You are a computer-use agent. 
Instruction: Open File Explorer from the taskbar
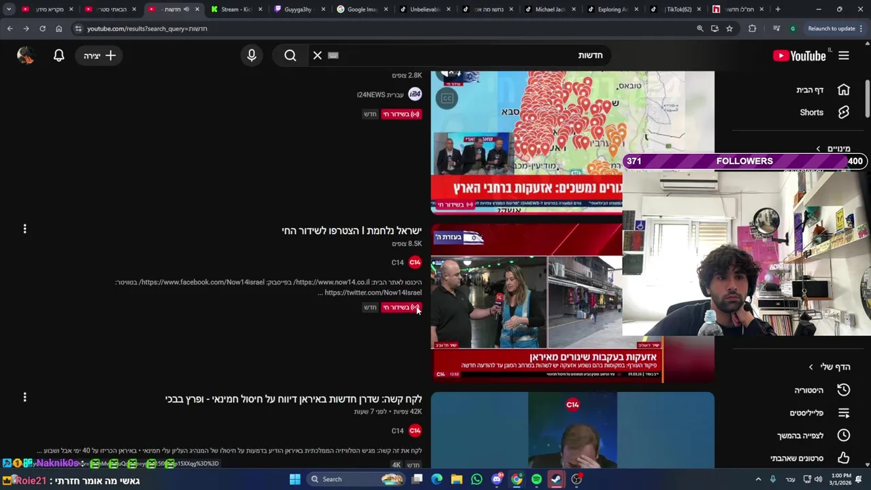pos(457,479)
